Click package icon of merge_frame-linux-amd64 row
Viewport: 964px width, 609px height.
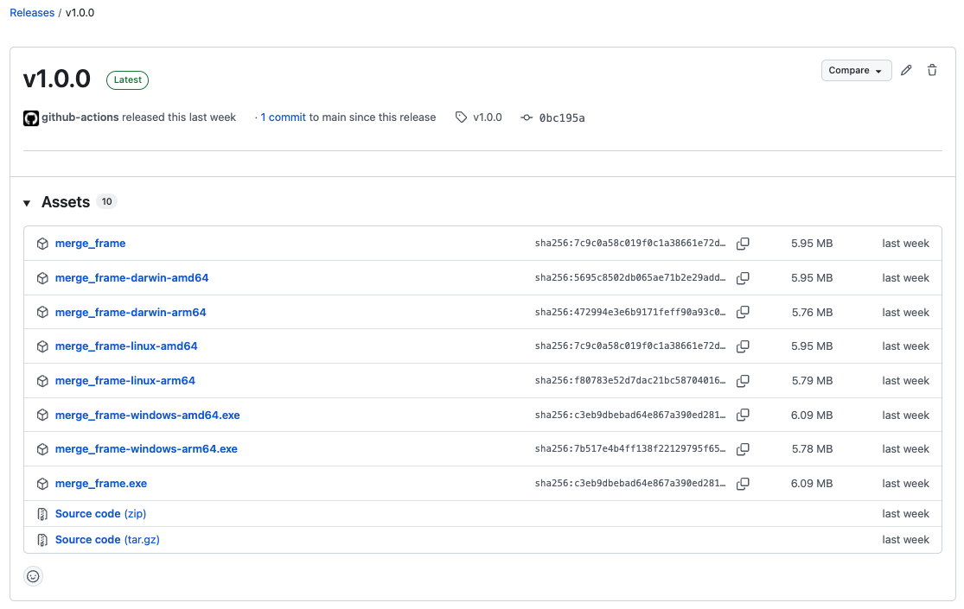click(42, 346)
